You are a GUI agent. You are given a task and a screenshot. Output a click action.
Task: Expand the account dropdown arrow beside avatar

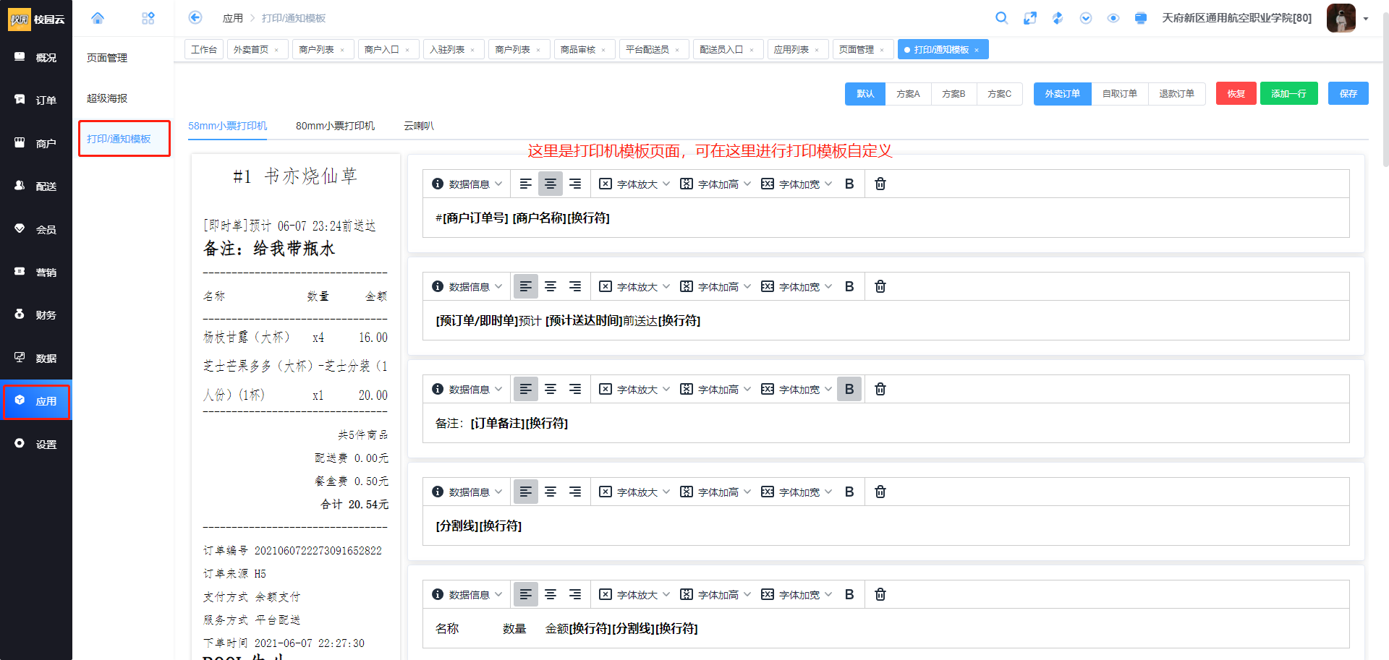(x=1366, y=19)
